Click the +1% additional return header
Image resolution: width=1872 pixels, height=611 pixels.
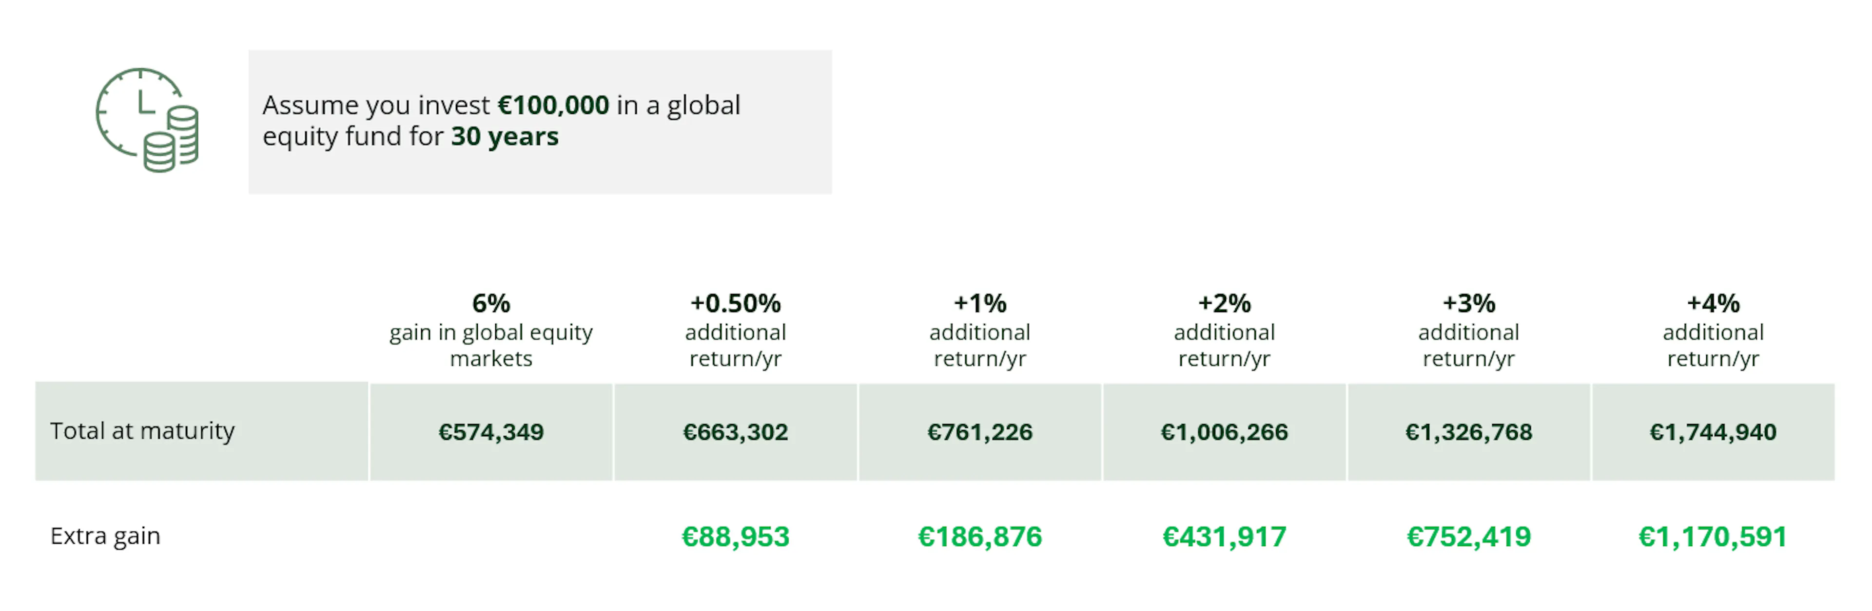[979, 330]
